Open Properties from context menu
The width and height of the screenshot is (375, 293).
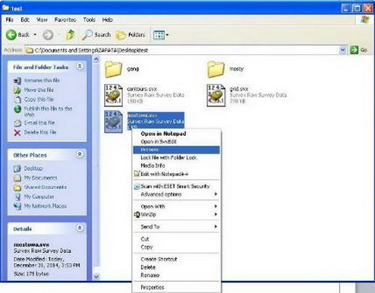(176, 287)
